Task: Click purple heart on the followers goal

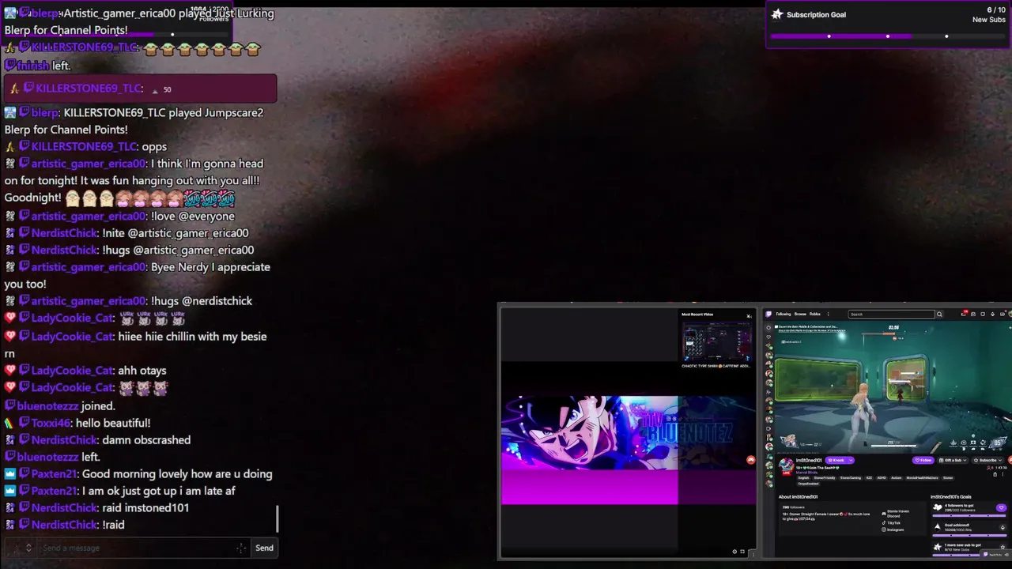Action: [x=1001, y=507]
